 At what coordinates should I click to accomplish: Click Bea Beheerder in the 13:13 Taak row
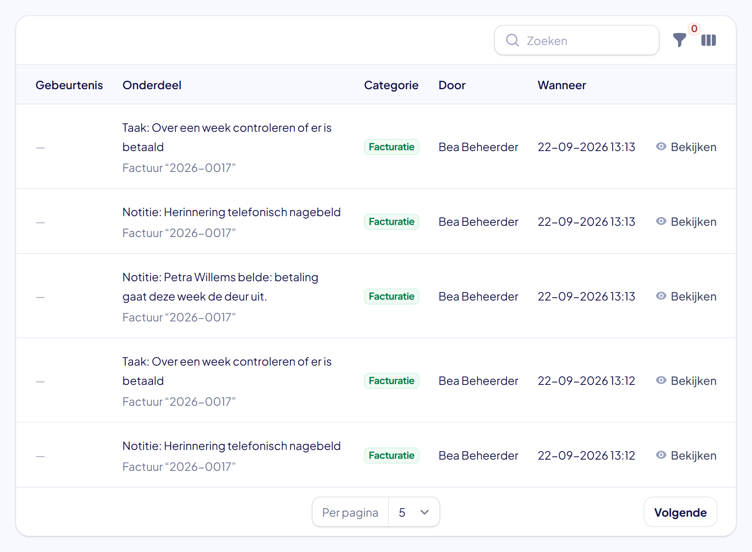[x=478, y=147]
